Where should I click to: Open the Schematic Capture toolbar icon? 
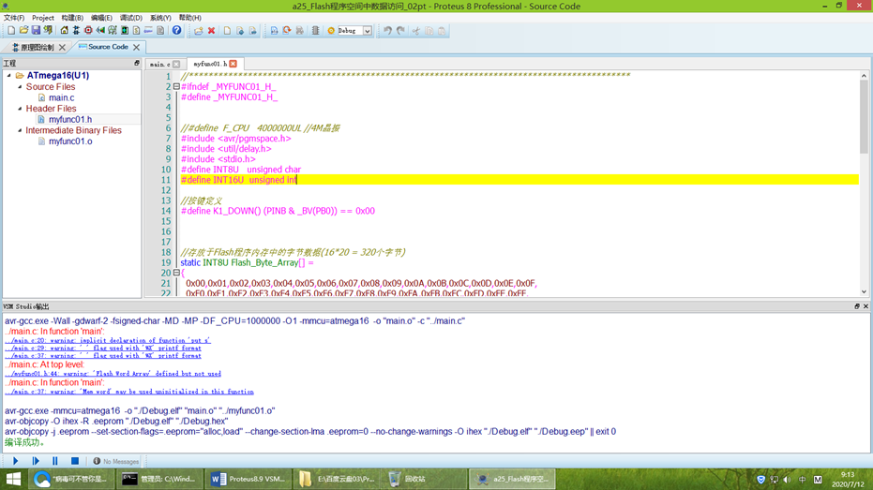pos(76,31)
